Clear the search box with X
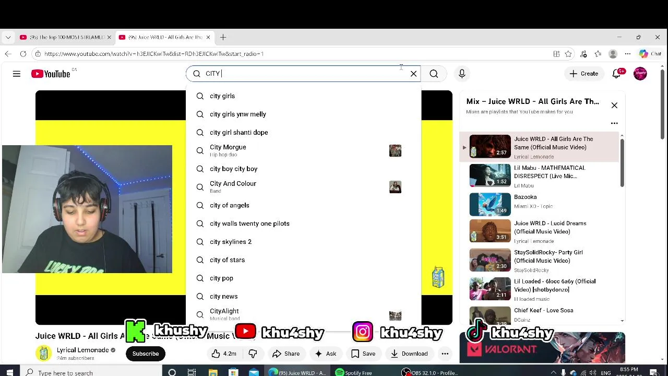This screenshot has height=376, width=668. pos(414,74)
